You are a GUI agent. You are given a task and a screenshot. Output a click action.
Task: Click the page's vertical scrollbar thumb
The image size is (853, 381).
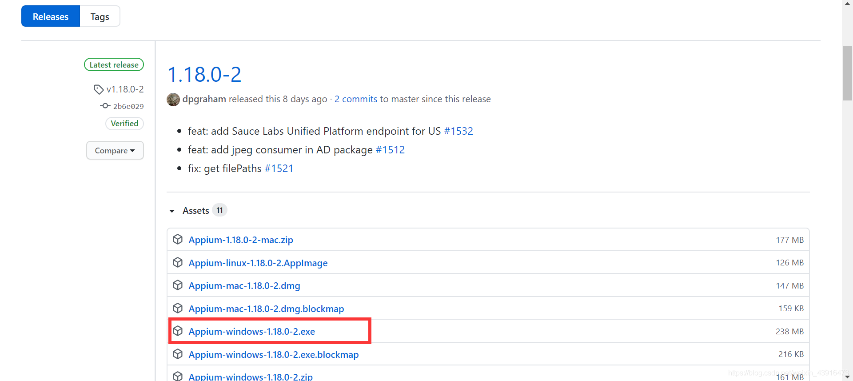tap(847, 73)
